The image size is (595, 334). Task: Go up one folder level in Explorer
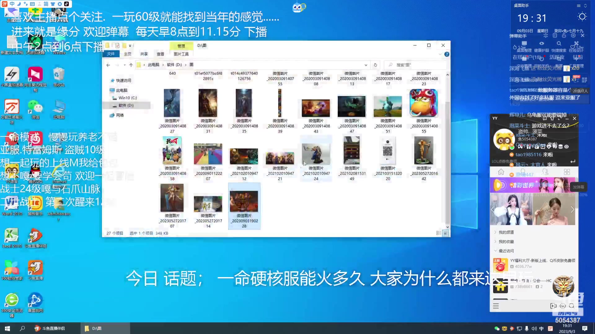[x=131, y=65]
